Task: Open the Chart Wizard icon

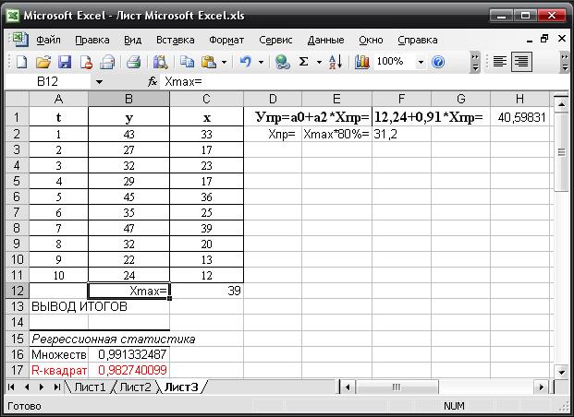Action: [x=361, y=62]
